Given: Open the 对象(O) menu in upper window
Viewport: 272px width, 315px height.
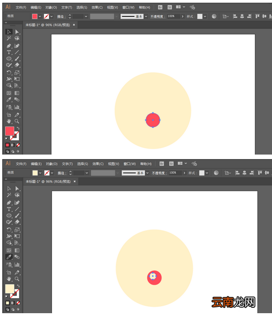Looking at the screenshot, I should pos(51,7).
